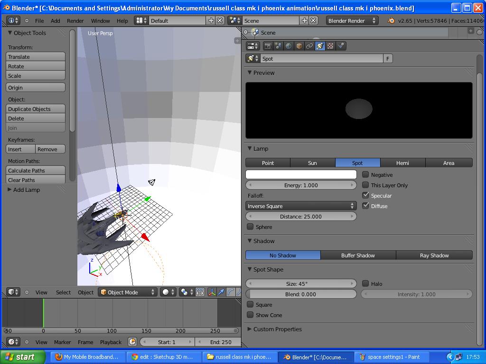Enable the Halo checkbox
This screenshot has width=486, height=364.
click(x=365, y=283)
